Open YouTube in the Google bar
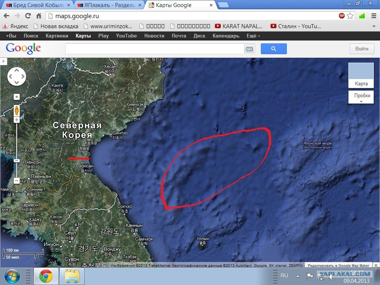Screen dimensions: 380x285 (126, 36)
